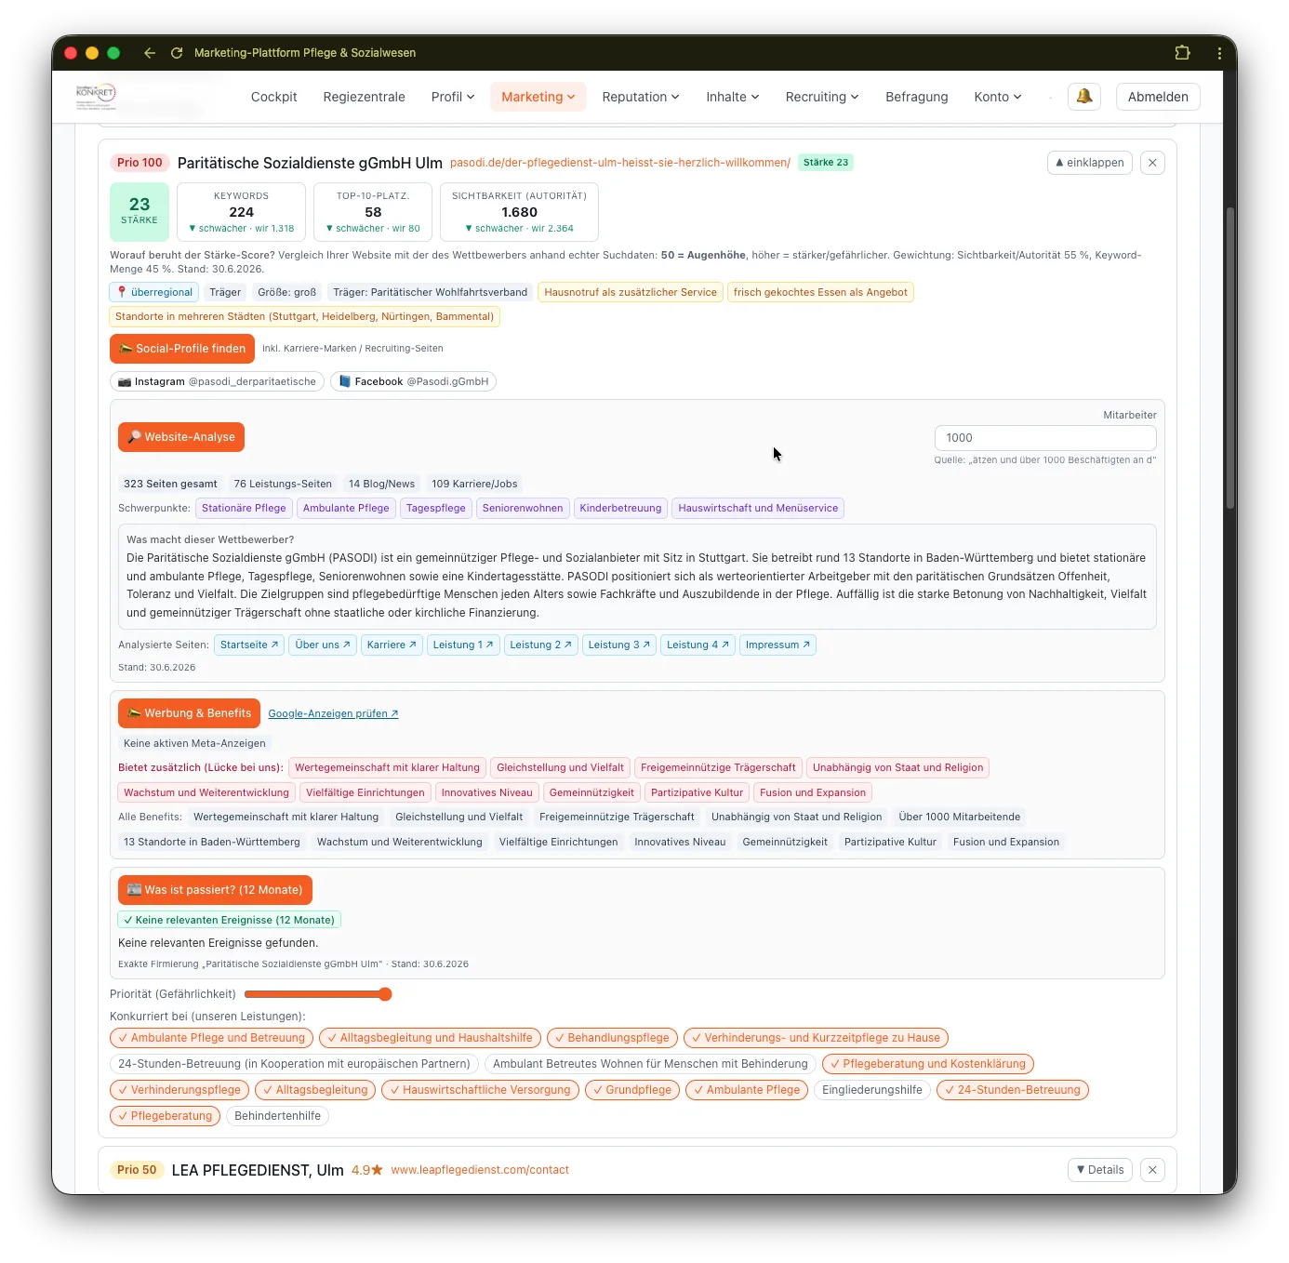Open analysed page Leistung 3
The height and width of the screenshot is (1263, 1289).
[x=619, y=645]
